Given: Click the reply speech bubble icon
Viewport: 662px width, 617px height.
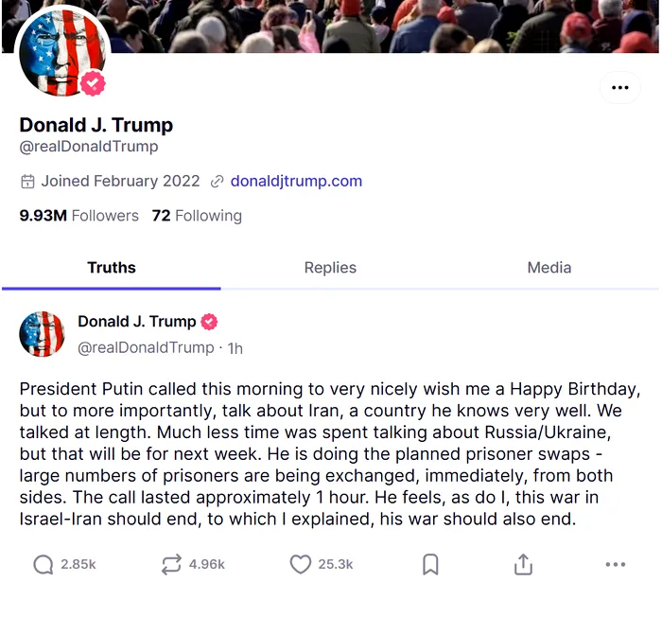Looking at the screenshot, I should click(x=44, y=565).
